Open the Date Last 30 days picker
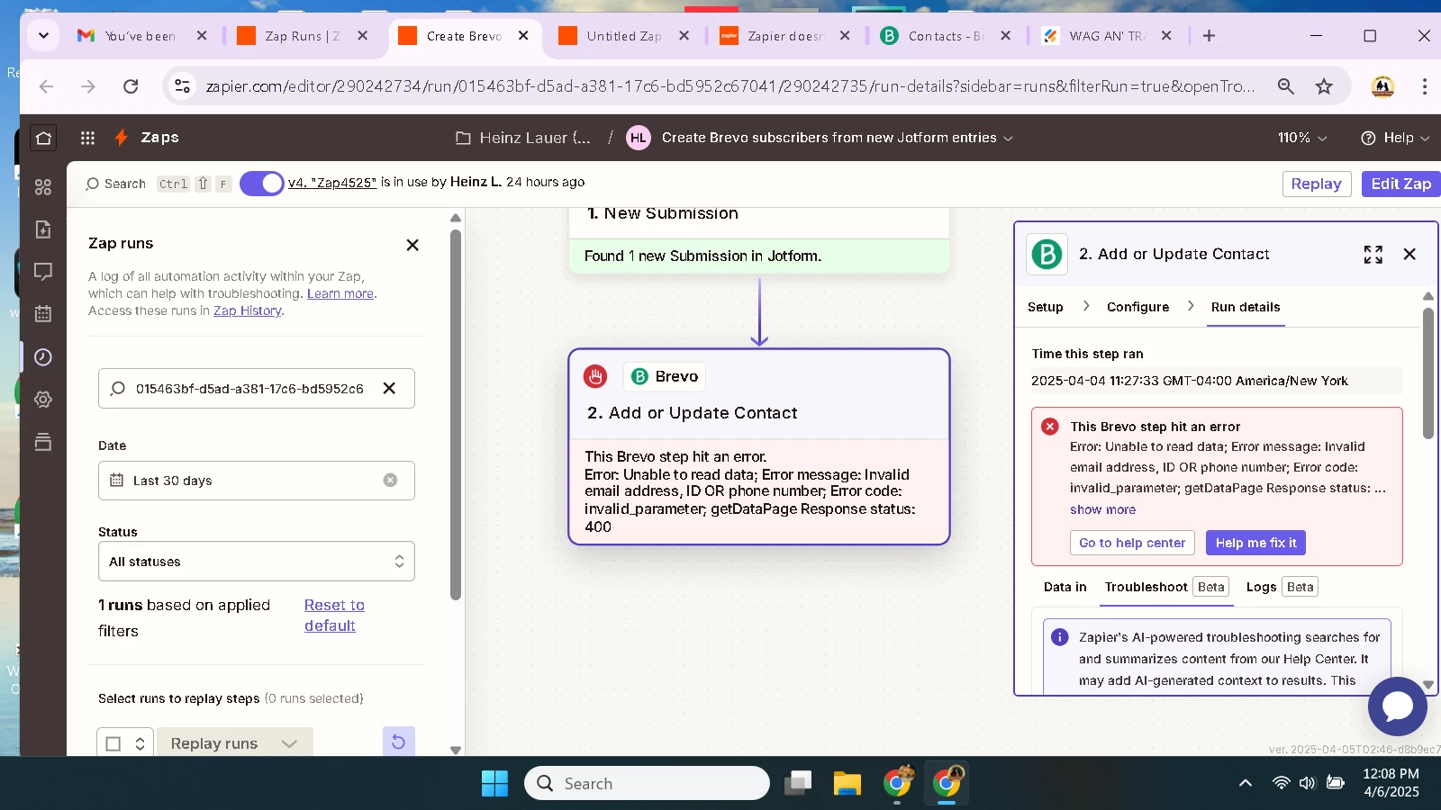Image resolution: width=1441 pixels, height=810 pixels. pos(256,480)
